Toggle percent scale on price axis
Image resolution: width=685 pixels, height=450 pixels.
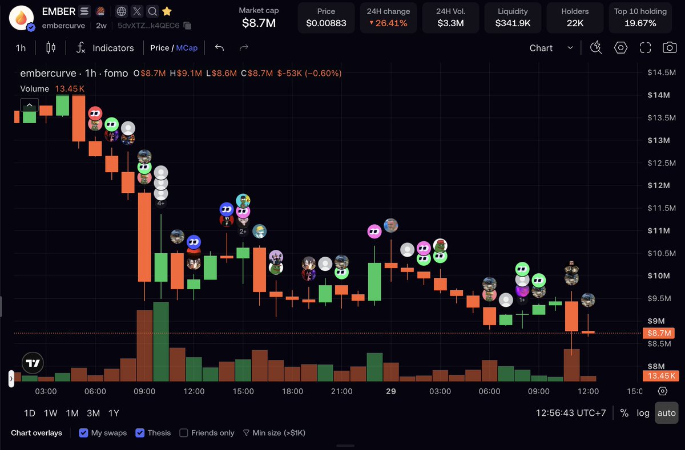click(x=624, y=413)
